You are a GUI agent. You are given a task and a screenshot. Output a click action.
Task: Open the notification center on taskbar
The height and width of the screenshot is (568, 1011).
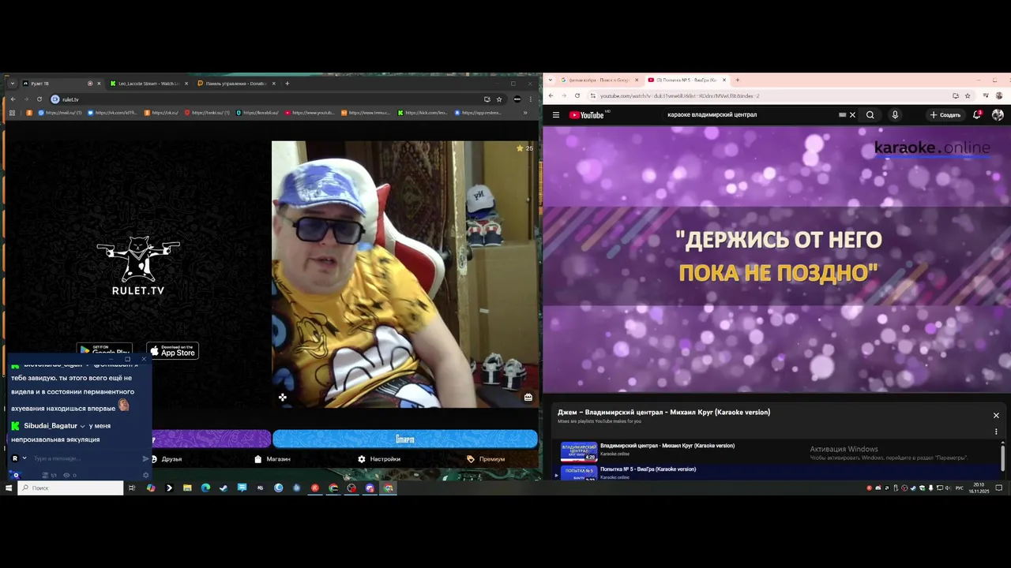click(x=999, y=488)
